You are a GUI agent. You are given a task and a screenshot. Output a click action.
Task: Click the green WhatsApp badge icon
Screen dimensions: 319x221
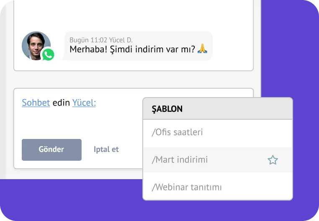coord(48,54)
